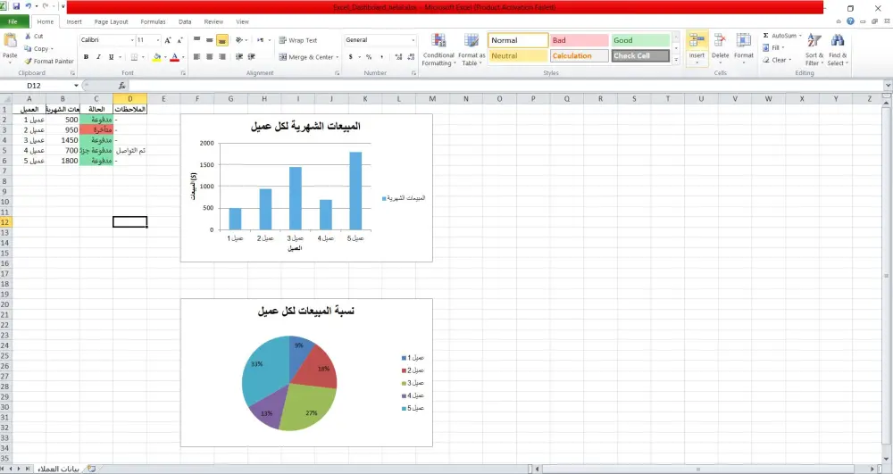Toggle Underline formatting
Image resolution: width=893 pixels, height=474 pixels.
pos(111,57)
